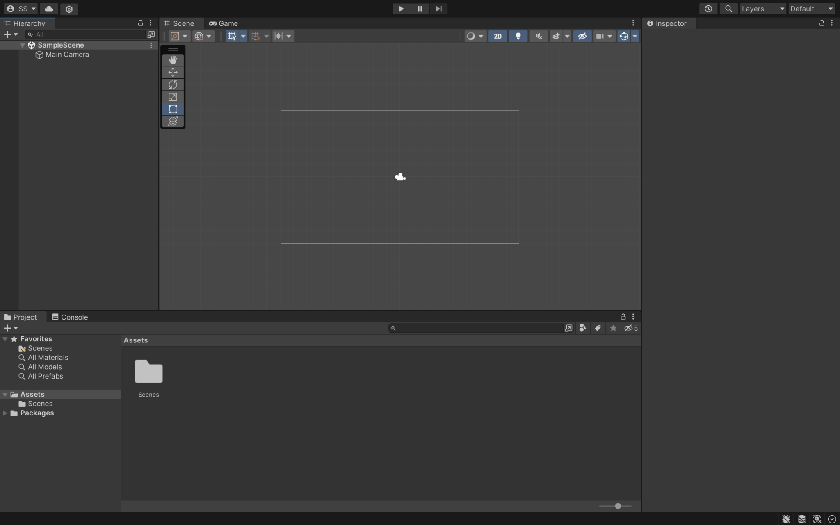Select the Scale tool

tap(173, 97)
